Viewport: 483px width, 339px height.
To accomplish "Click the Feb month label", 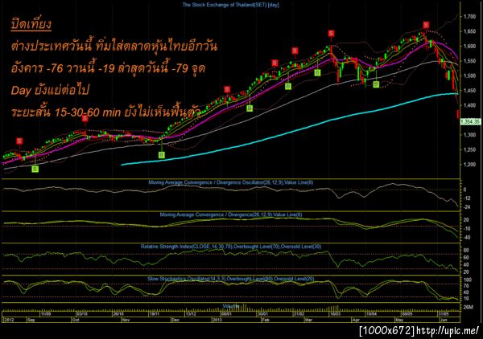I will pos(265,320).
